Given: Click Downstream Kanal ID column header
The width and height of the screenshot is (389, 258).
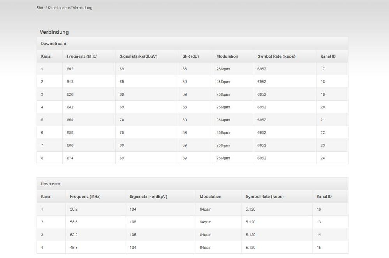Looking at the screenshot, I should [x=328, y=56].
